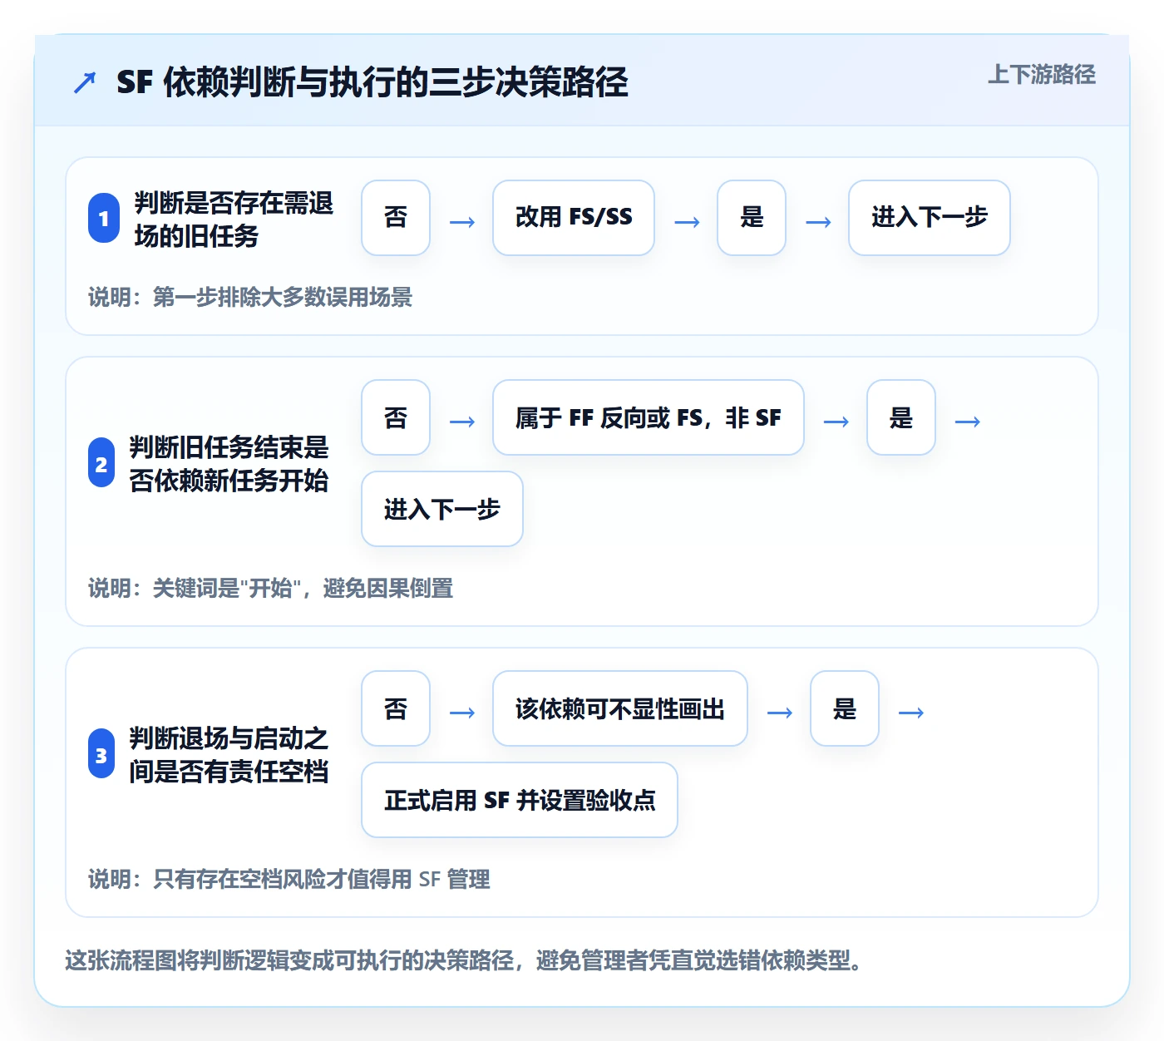Click the step 3 number badge

coord(101,754)
